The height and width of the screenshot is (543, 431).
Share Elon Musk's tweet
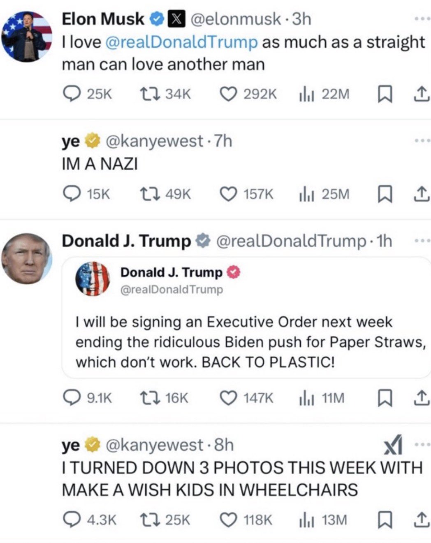coord(420,95)
